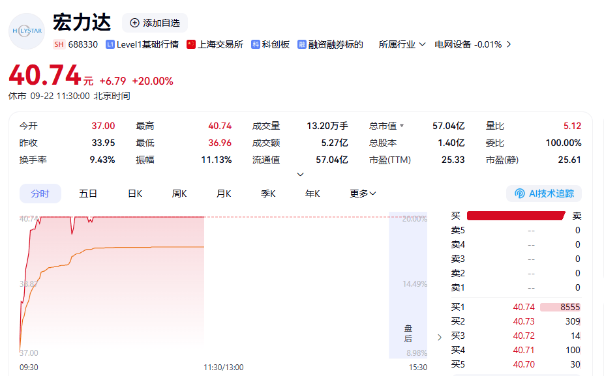604x376 pixels.
Task: Click the red buy/sell ratio bar
Action: (516, 216)
